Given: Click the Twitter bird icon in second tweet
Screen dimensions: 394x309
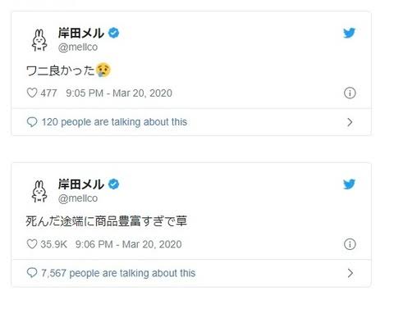Looking at the screenshot, I should pos(350,184).
